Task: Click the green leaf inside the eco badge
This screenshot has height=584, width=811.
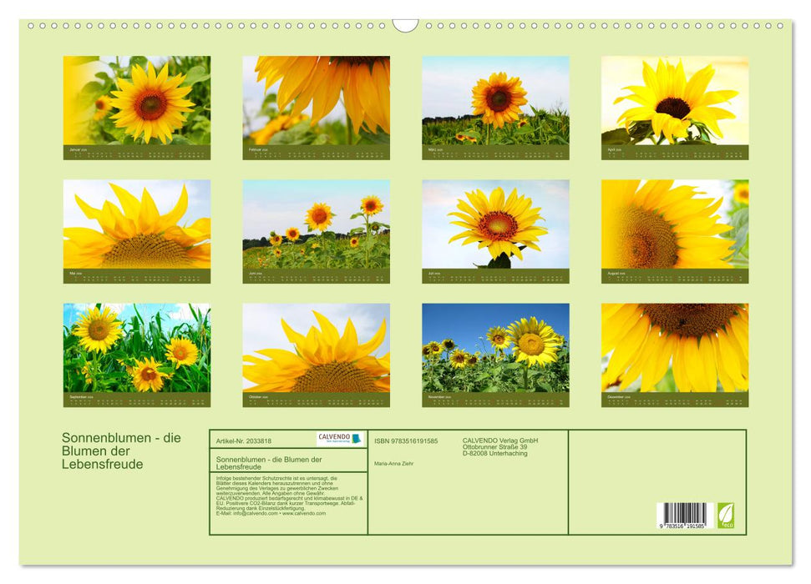Action: click(x=726, y=511)
